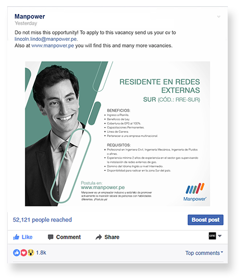
Task: Click the Share arrow icon
Action: tap(99, 237)
